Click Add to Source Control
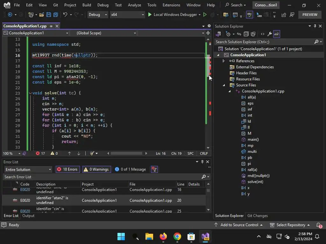 [x=238, y=225]
